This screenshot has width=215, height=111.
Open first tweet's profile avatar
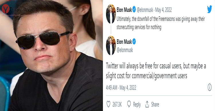111,14
